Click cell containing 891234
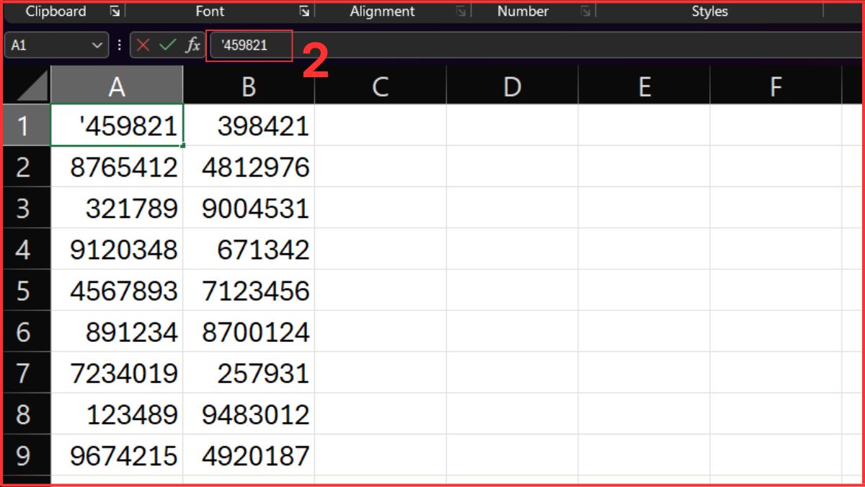The image size is (865, 487). tap(117, 331)
